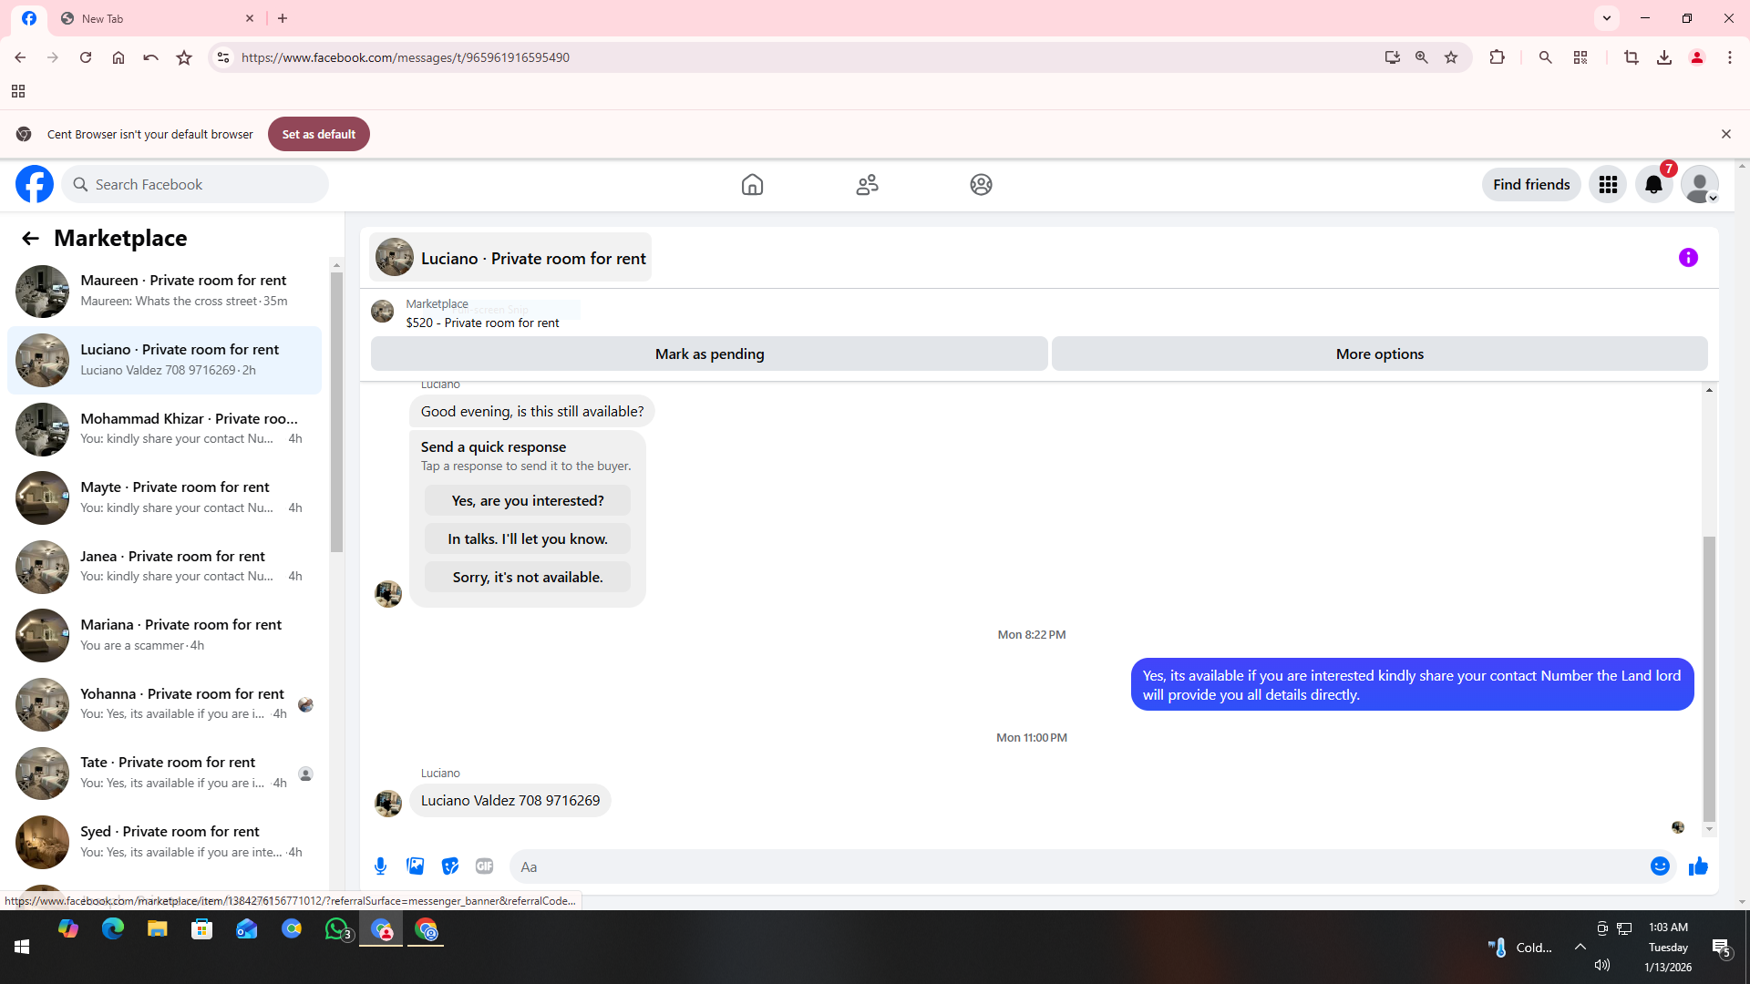Show hidden system tray icons

pyautogui.click(x=1580, y=948)
